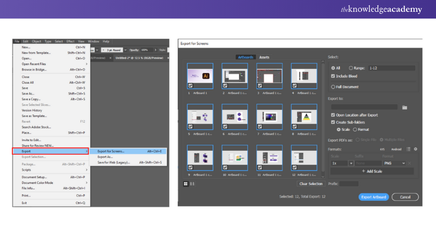Click the Export Artboard button
Screen dimensions: 436x230
(373, 197)
